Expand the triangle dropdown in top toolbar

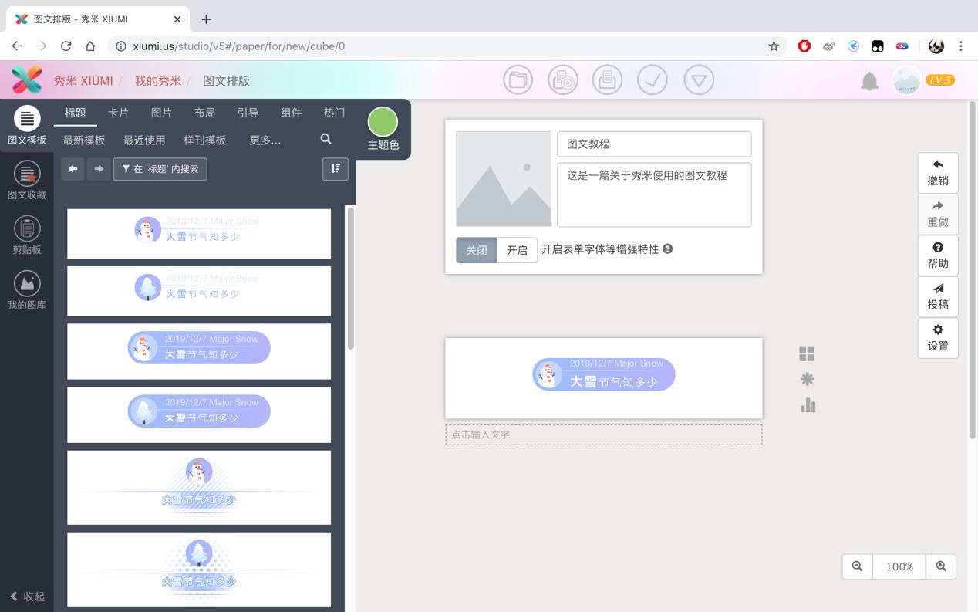click(699, 80)
